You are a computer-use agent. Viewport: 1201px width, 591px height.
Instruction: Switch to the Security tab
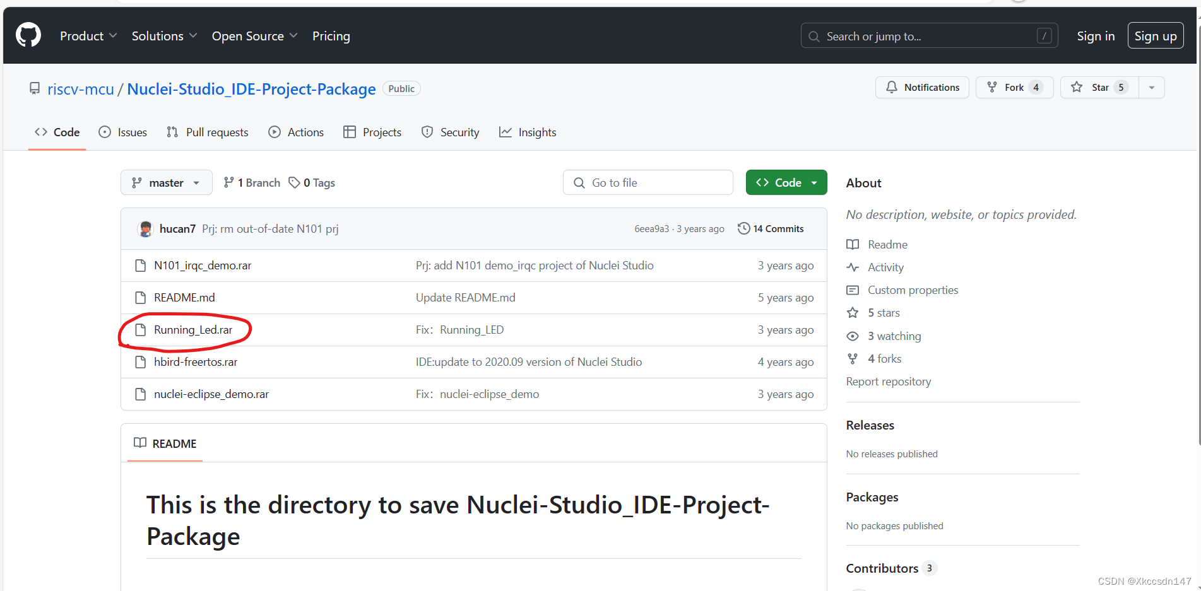450,132
